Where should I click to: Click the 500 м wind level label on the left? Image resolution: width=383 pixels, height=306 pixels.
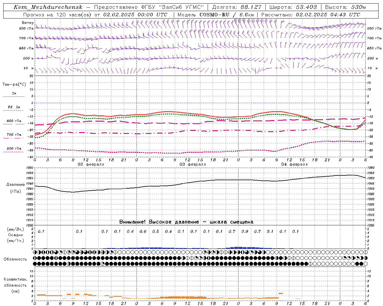coord(28,58)
